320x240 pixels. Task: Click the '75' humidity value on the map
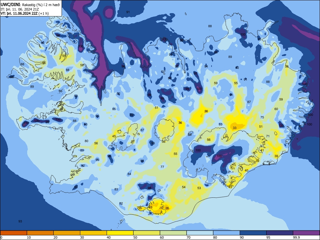click(262, 117)
